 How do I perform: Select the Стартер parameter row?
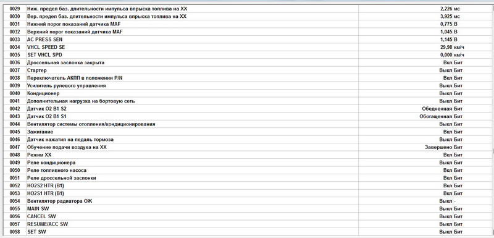248,70
